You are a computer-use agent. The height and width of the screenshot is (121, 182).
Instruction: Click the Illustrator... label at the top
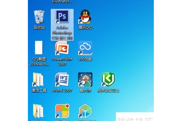click(62, 2)
